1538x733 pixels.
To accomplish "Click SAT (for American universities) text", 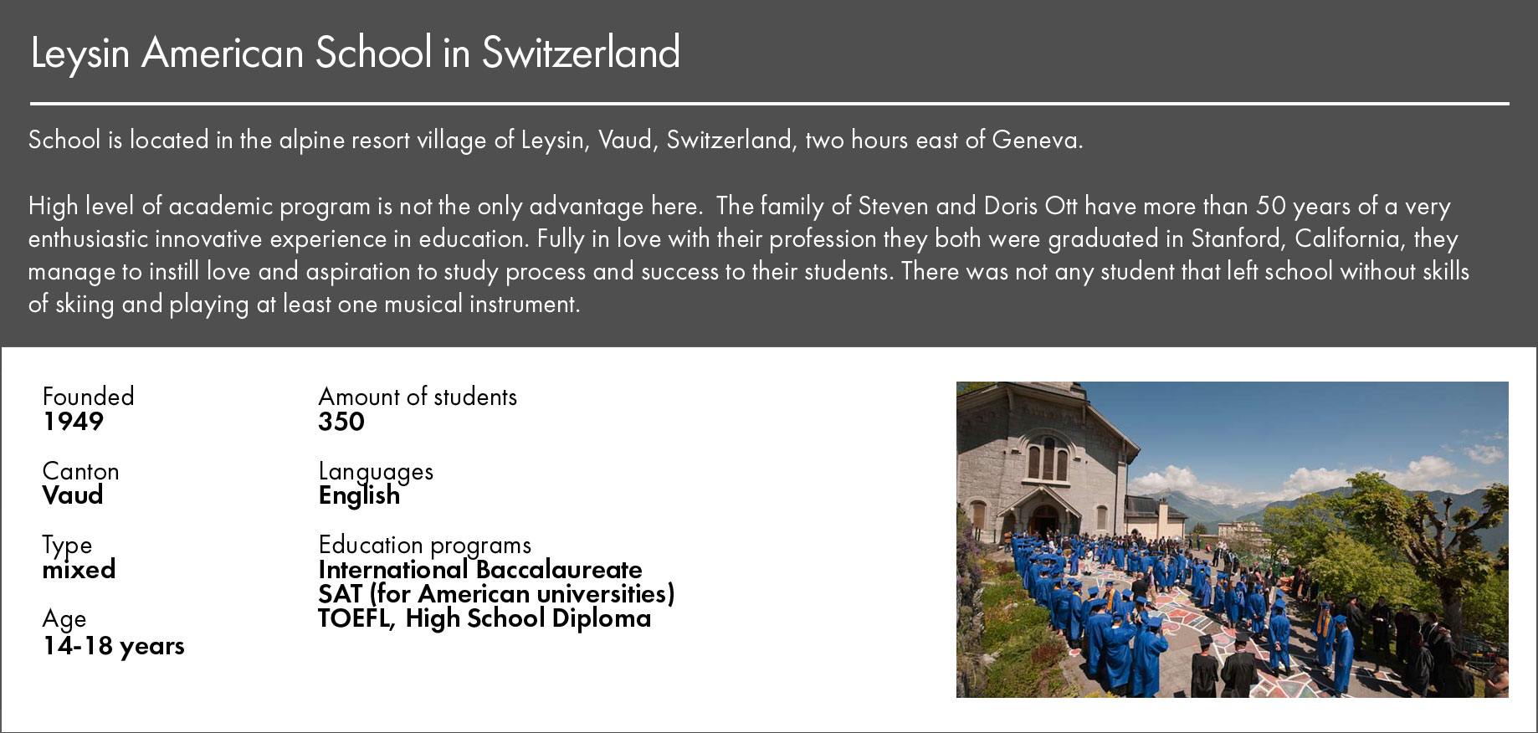I will point(496,594).
